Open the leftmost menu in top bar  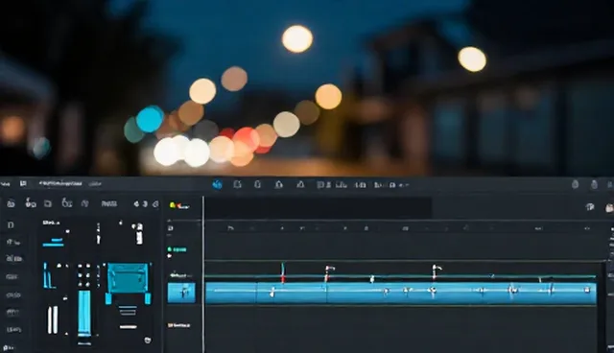pyautogui.click(x=6, y=183)
